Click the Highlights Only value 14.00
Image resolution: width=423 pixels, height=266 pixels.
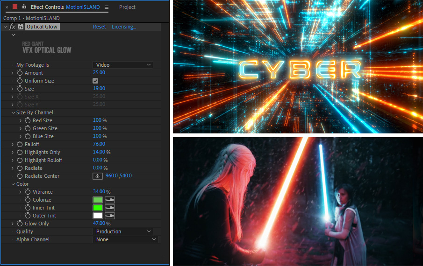coord(99,152)
